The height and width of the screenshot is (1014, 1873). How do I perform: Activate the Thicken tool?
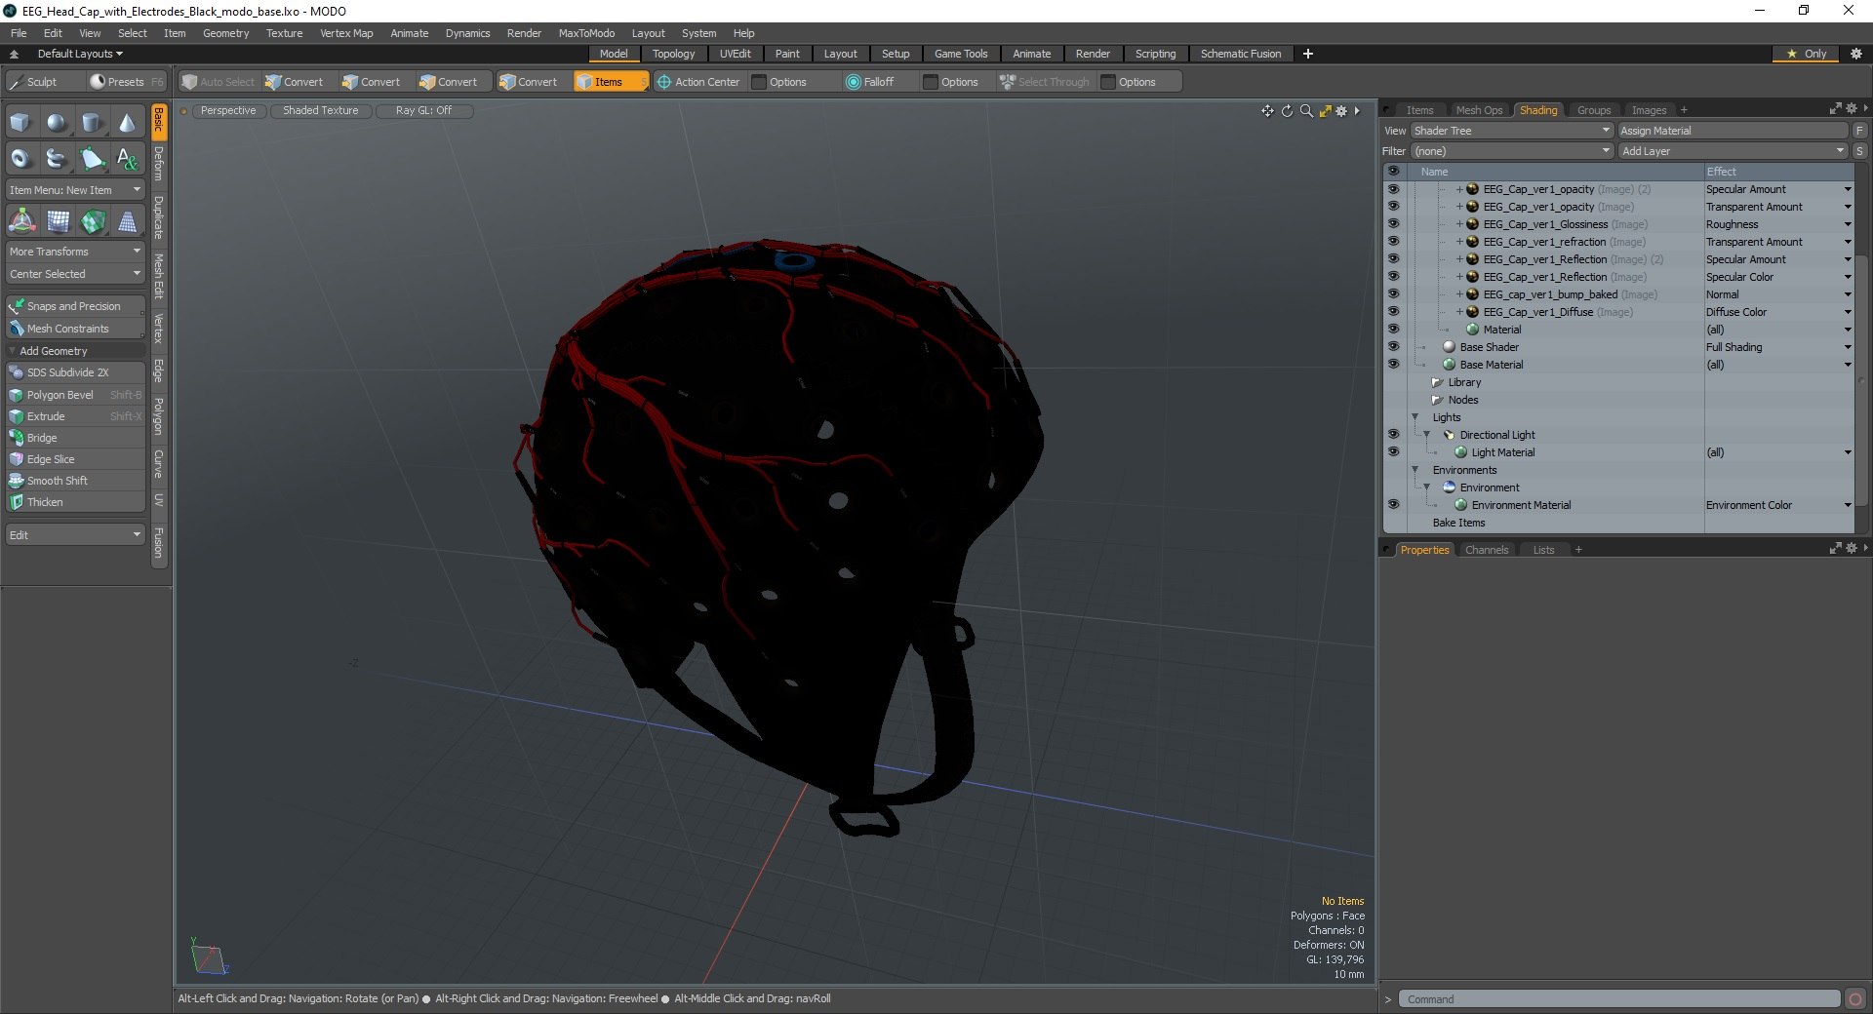click(x=75, y=502)
